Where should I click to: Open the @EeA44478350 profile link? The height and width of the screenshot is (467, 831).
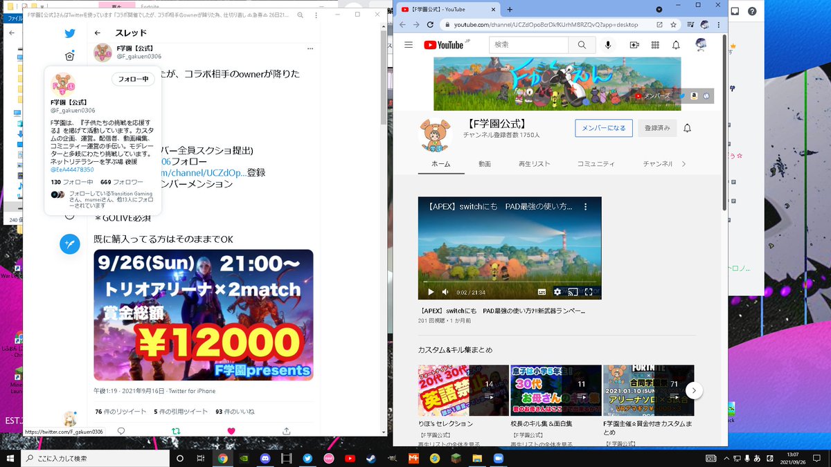coord(72,170)
